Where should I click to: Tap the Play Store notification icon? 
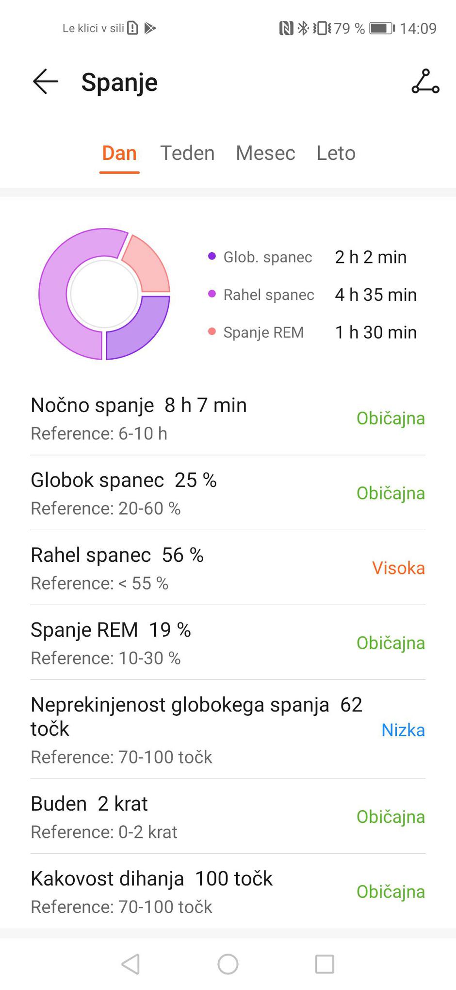[x=150, y=28]
